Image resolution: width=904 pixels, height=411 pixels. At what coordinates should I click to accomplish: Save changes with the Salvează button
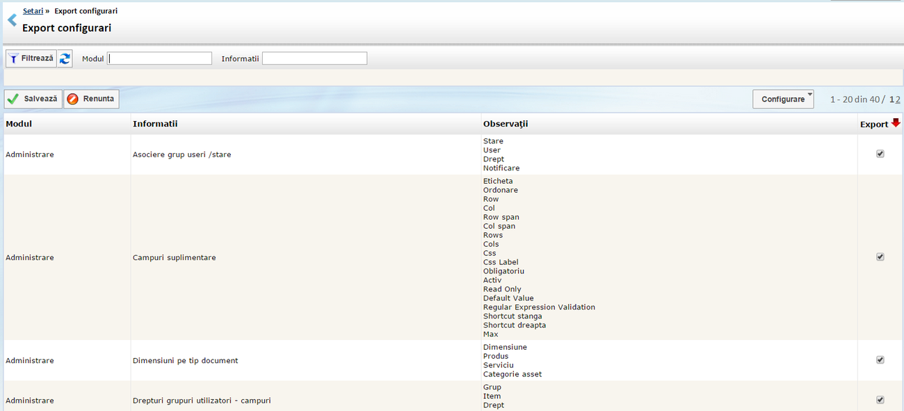(x=33, y=99)
